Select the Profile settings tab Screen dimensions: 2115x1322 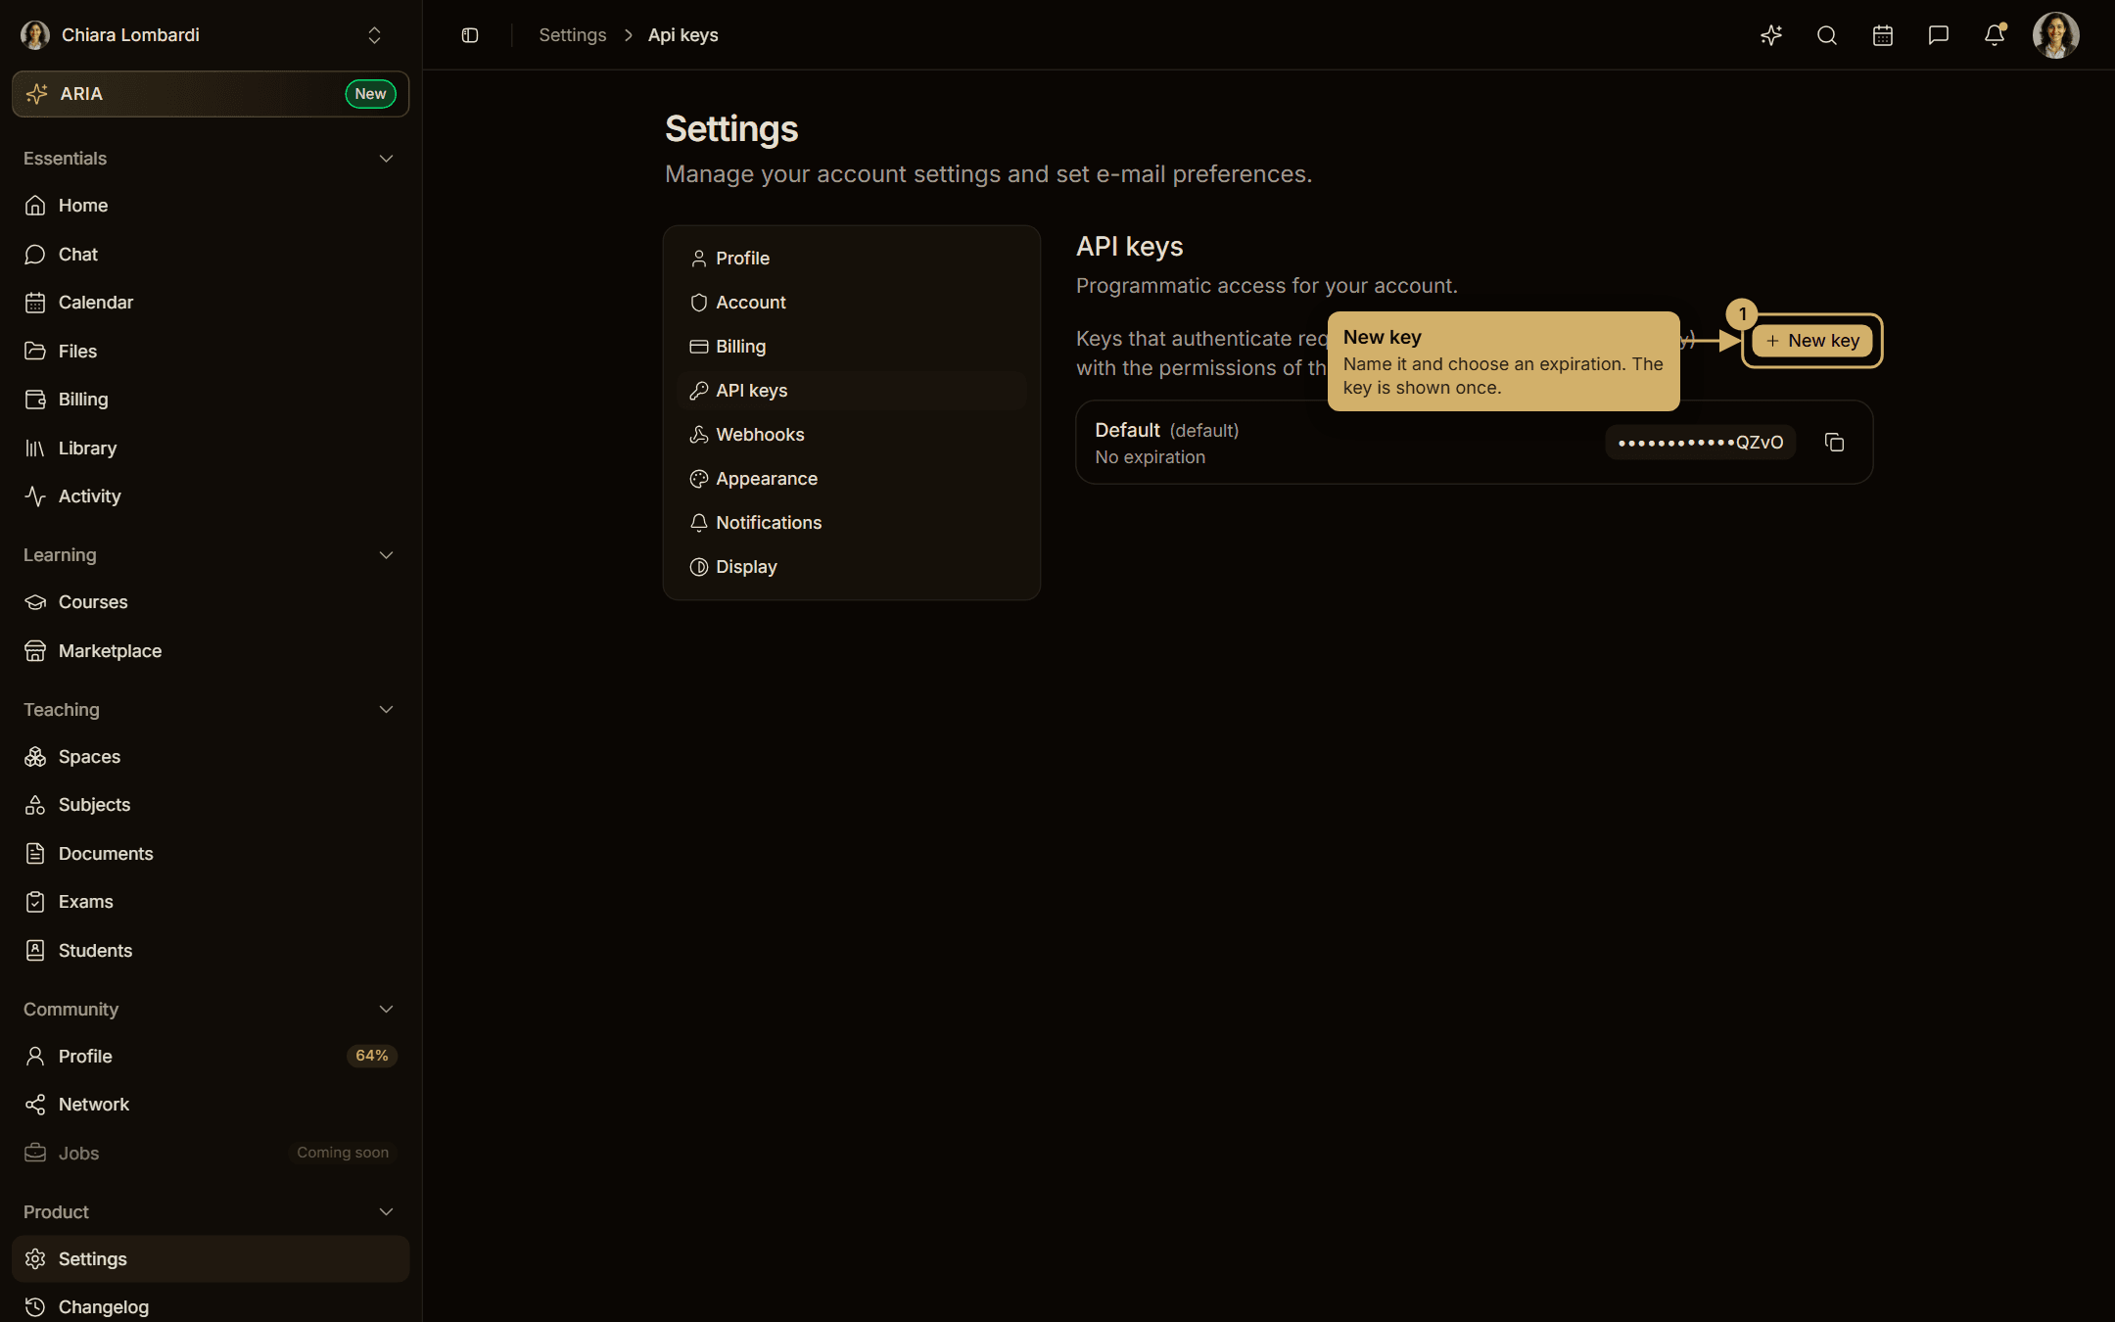tap(852, 259)
